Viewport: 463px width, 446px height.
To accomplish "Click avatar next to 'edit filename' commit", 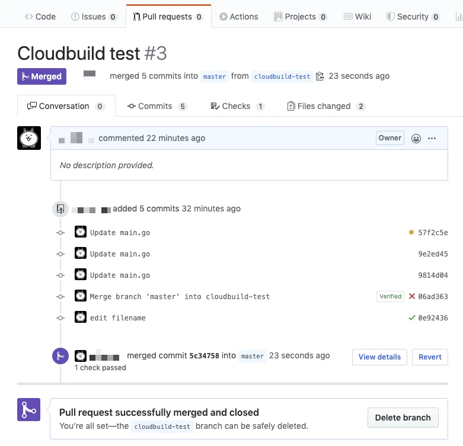I will point(80,317).
